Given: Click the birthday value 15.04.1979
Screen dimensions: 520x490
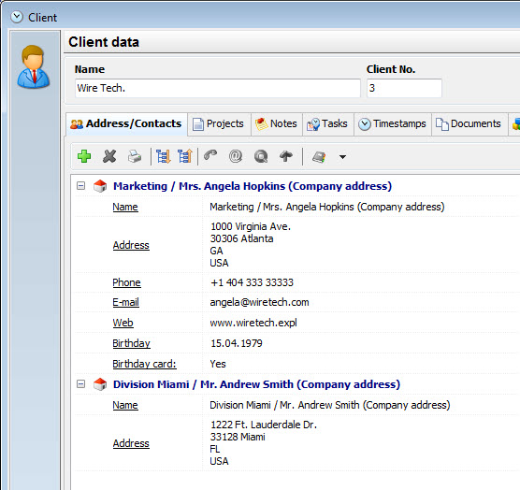Looking at the screenshot, I should pos(237,343).
